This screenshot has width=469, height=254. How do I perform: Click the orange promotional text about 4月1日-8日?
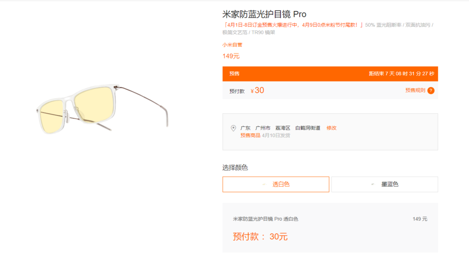(x=293, y=25)
